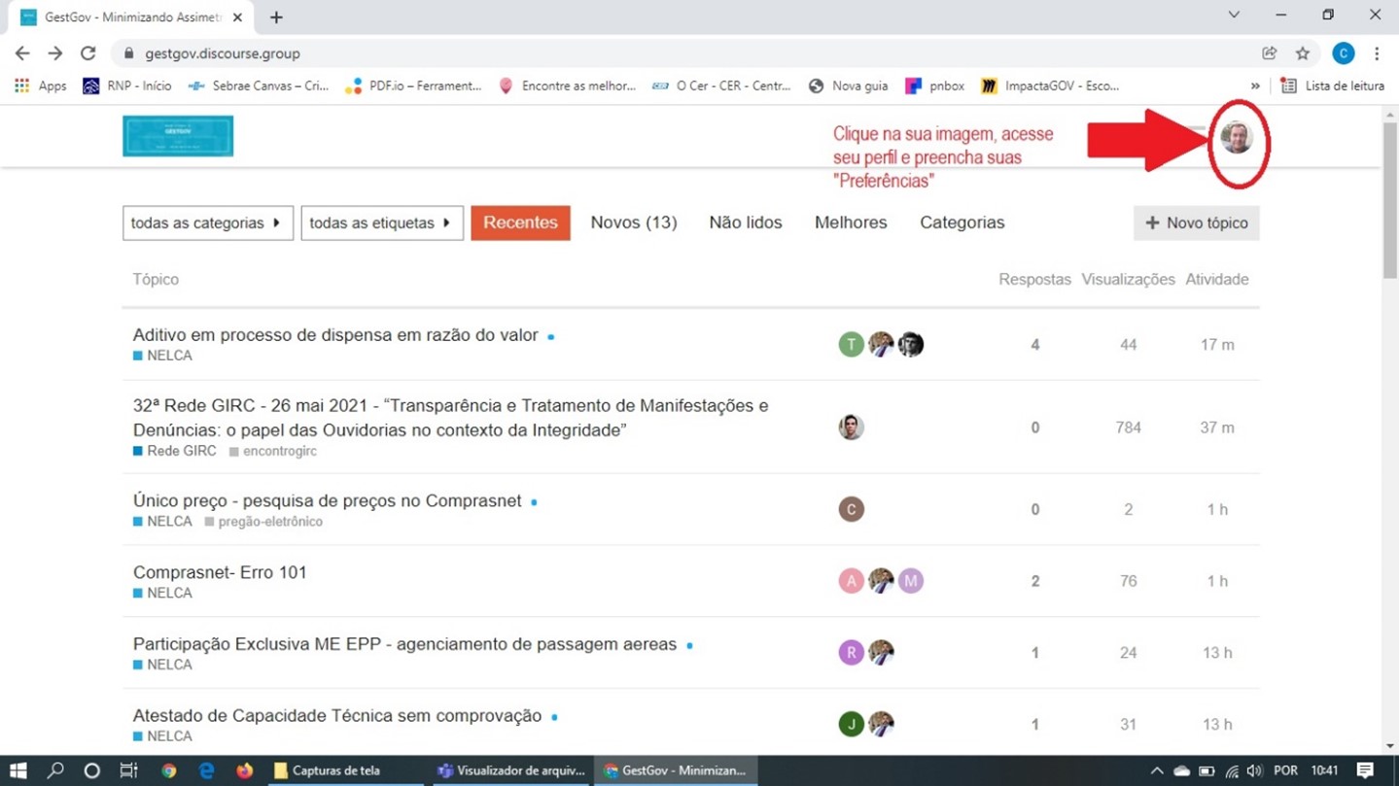Click the Firefox icon in the taskbar
1399x786 pixels.
(244, 770)
